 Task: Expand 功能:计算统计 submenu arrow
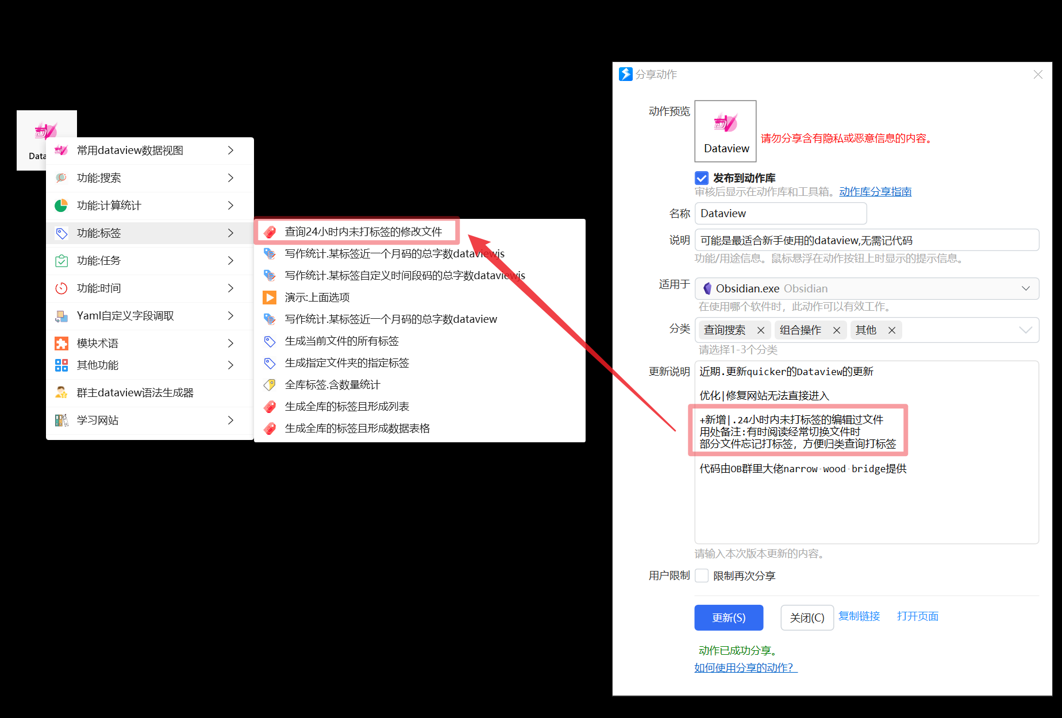tap(230, 206)
